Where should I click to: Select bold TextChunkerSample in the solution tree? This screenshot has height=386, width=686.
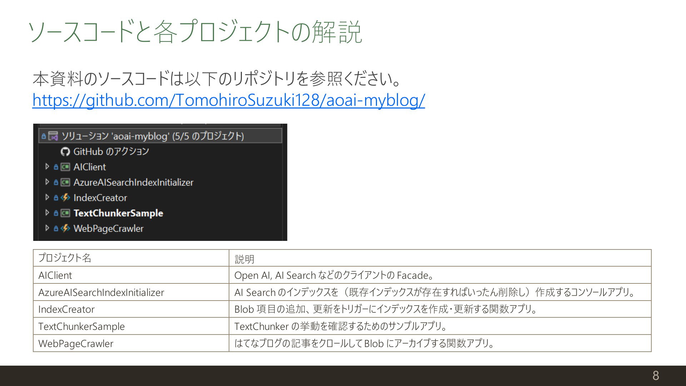click(x=118, y=213)
